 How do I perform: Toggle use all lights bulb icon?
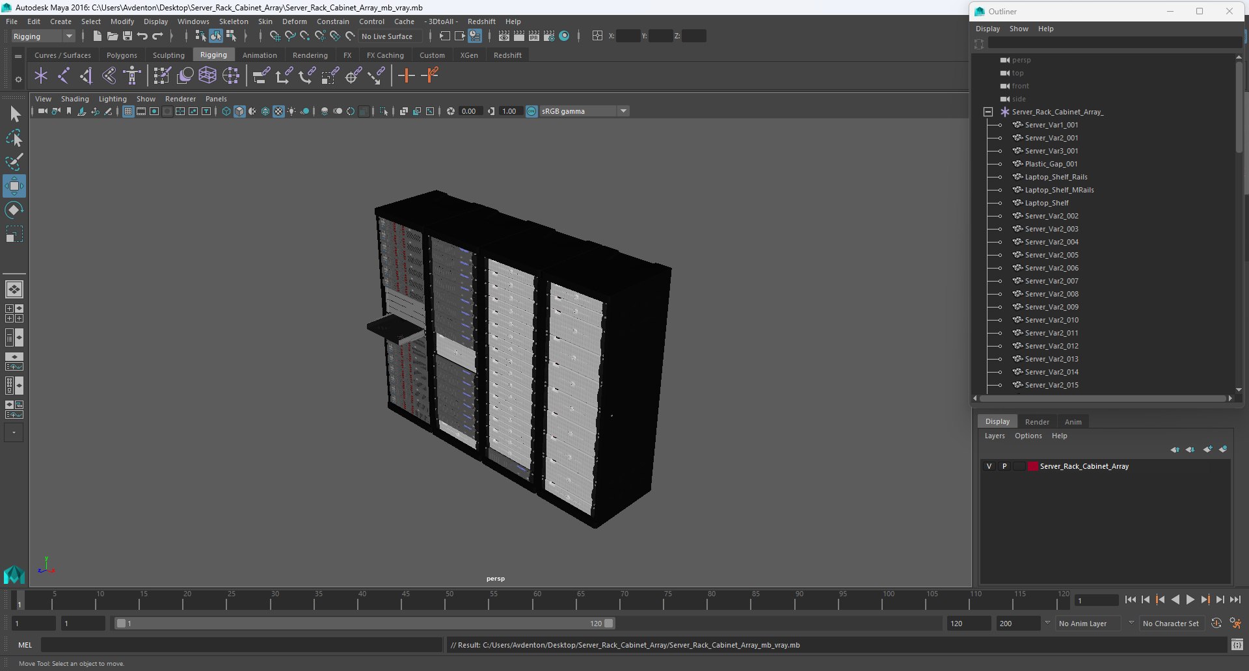click(x=291, y=111)
